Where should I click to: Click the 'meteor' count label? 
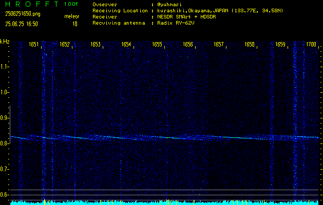coord(72,16)
